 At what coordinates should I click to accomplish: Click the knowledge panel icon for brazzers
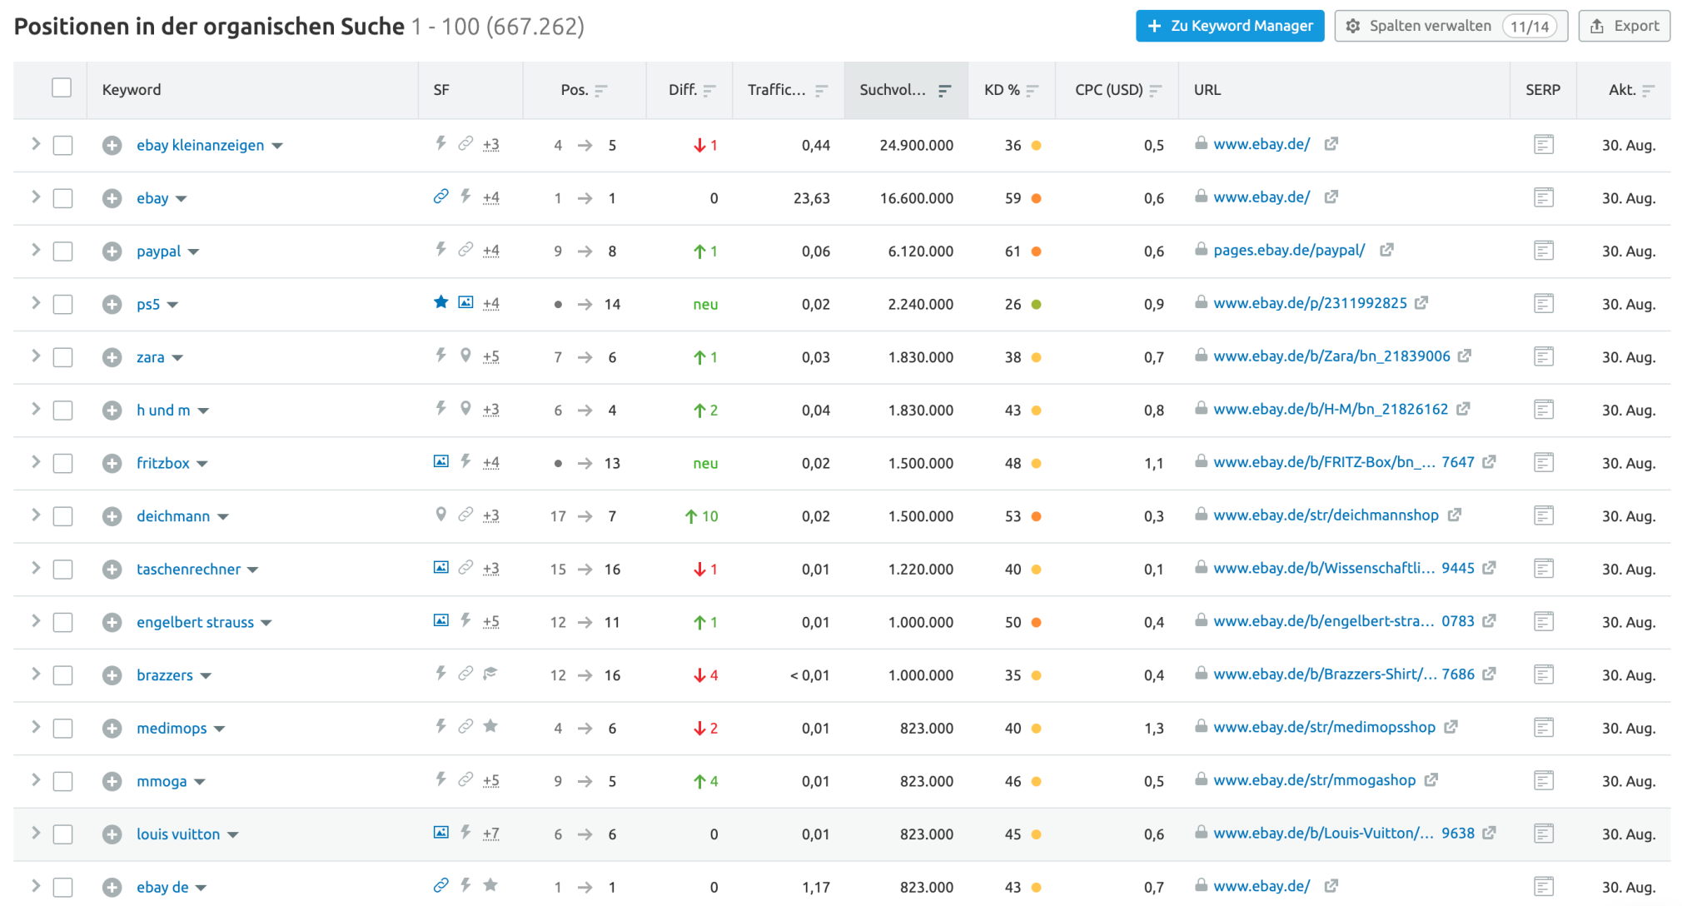[490, 674]
